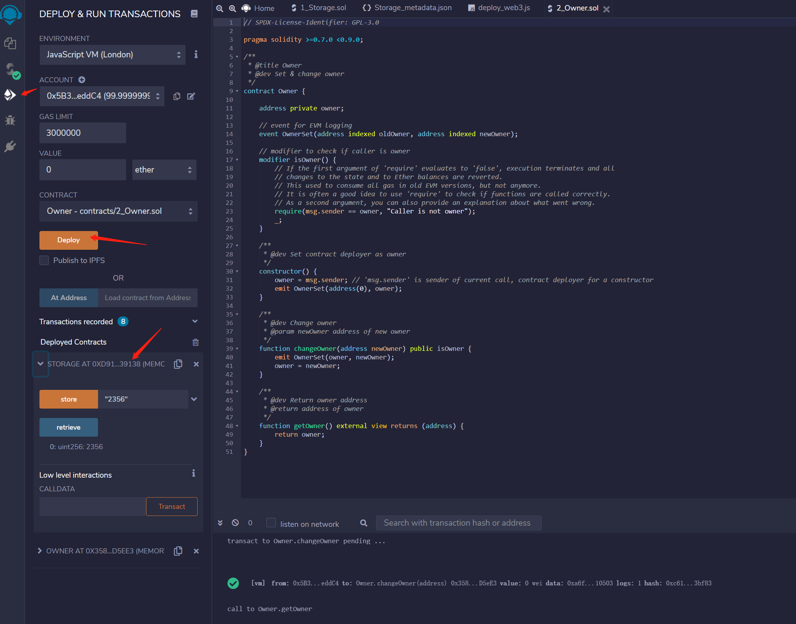Screen dimensions: 796x624
Task: Click the store parameter input showing "2356"
Action: 143,399
